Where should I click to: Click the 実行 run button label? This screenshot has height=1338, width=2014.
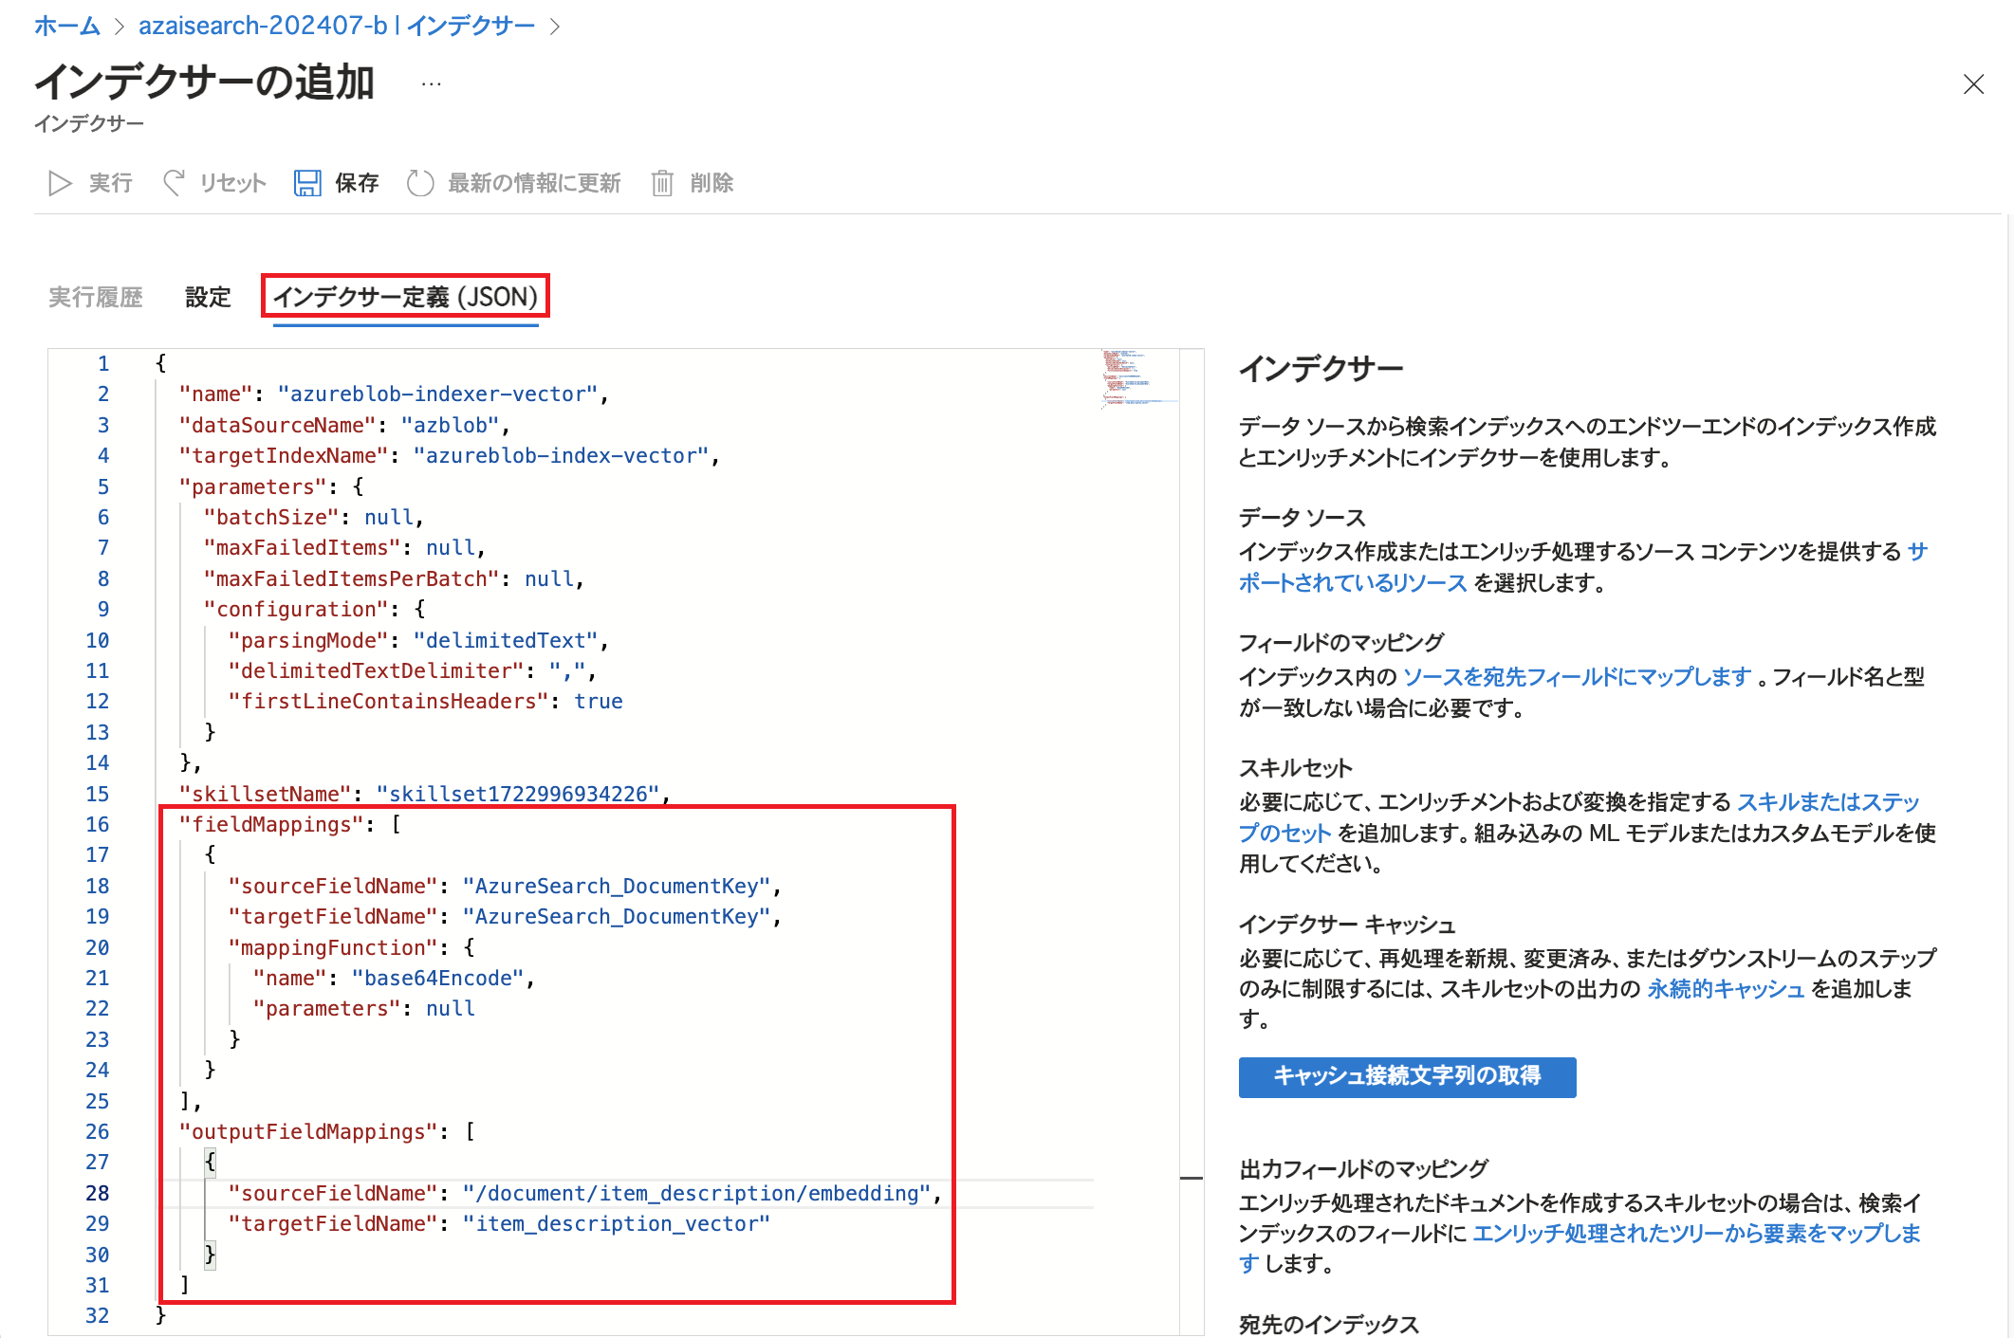[x=110, y=183]
